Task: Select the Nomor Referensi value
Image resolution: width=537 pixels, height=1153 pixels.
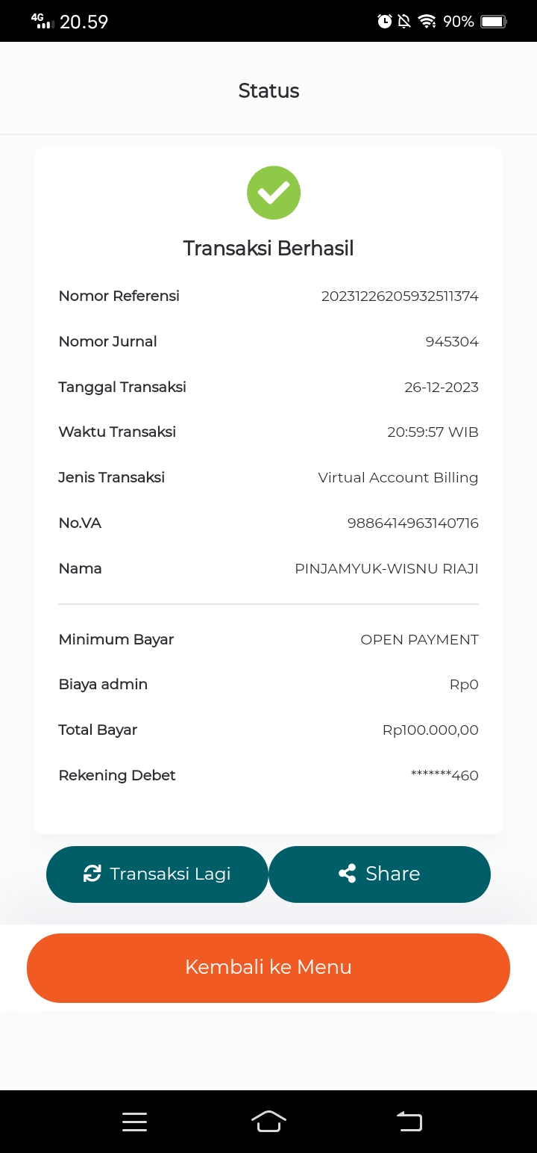Action: [400, 296]
